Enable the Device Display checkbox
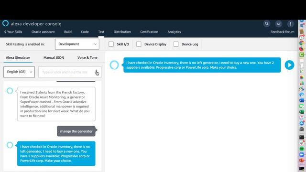Viewport: 306px width, 172px height. coord(139,44)
